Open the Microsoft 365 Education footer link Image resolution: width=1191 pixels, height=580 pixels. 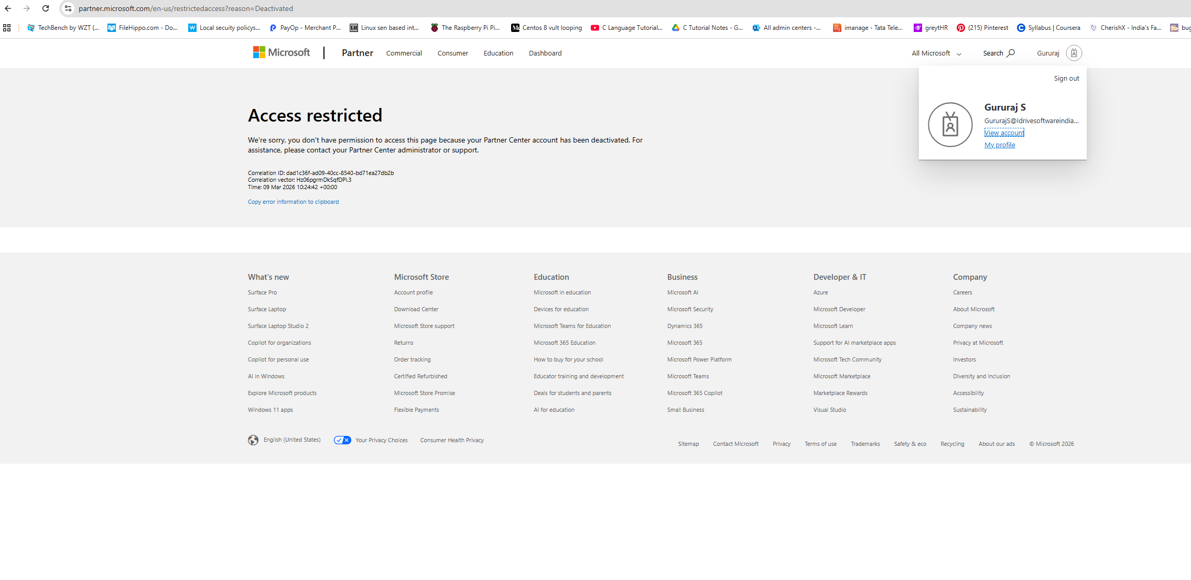coord(565,343)
